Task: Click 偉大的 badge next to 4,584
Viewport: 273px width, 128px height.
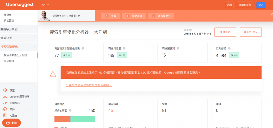Action: [234, 55]
